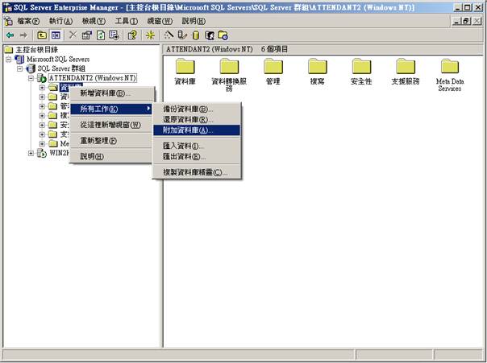Image resolution: width=487 pixels, height=363 pixels.
Task: Launch the Run a Wizard wand icon
Action: tap(169, 35)
